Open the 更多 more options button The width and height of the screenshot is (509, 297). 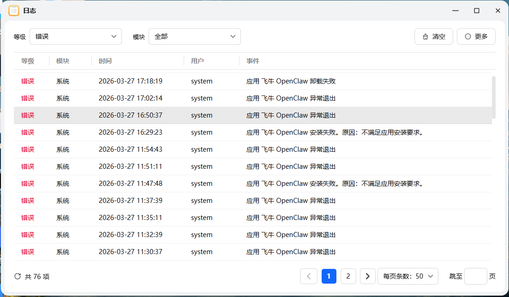(476, 36)
